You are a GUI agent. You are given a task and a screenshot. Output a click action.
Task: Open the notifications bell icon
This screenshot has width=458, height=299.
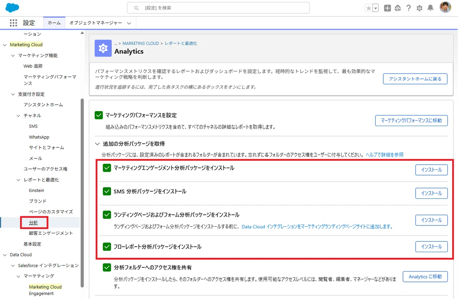point(430,8)
